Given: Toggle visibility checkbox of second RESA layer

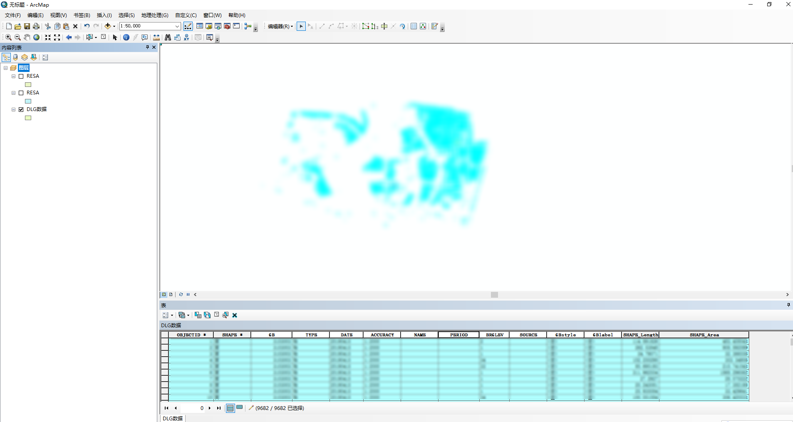Looking at the screenshot, I should tap(21, 93).
